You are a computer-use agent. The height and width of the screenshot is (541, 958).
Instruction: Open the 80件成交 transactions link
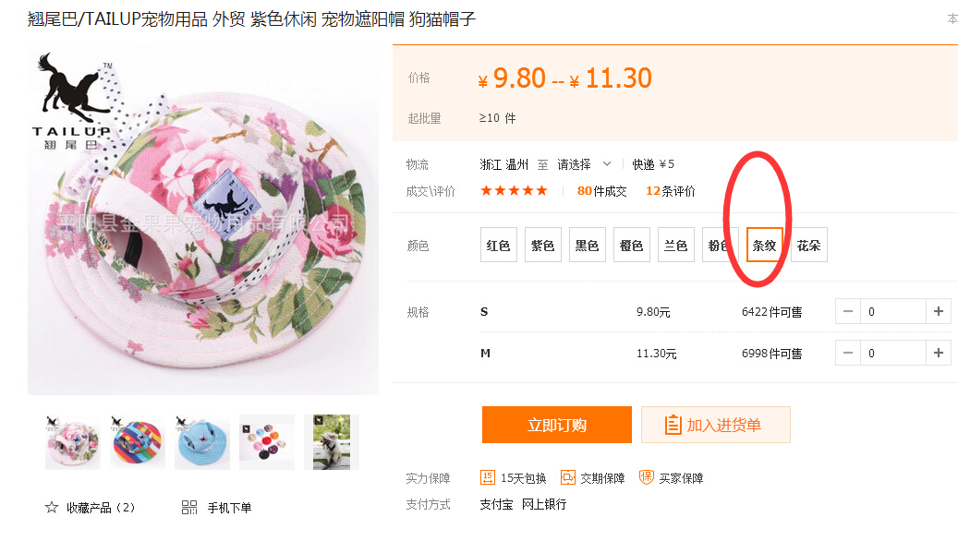click(602, 191)
